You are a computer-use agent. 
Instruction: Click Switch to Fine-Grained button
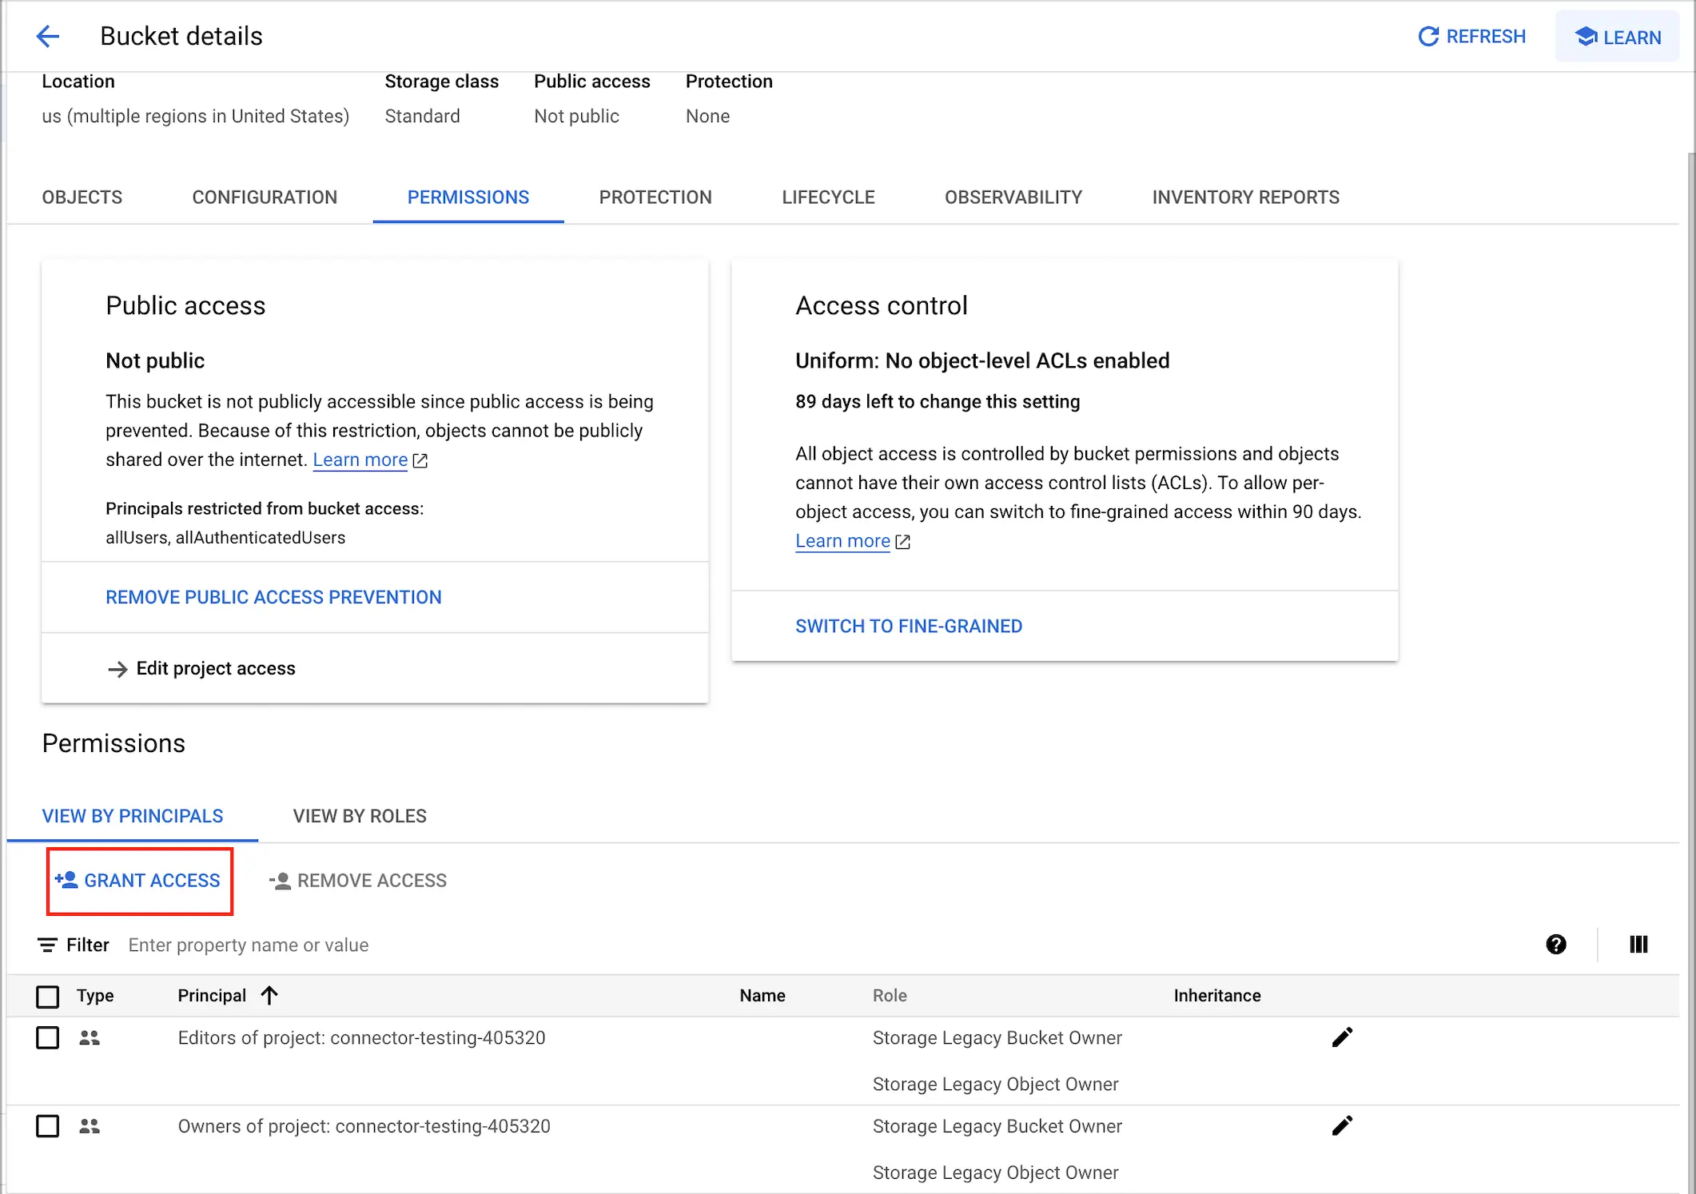(909, 626)
